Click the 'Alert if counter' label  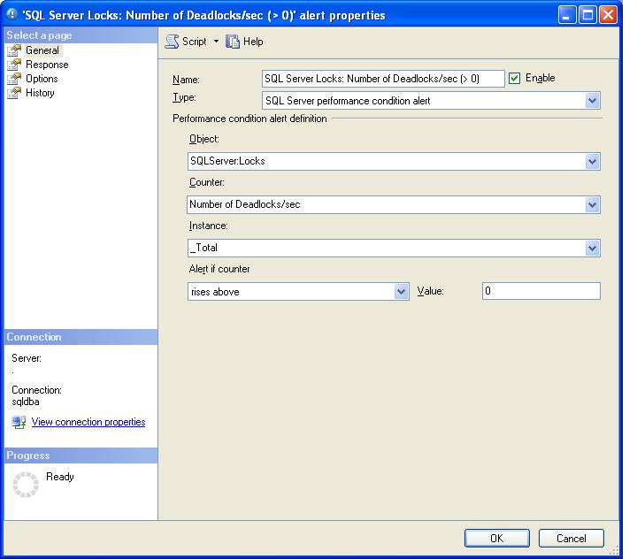[219, 269]
